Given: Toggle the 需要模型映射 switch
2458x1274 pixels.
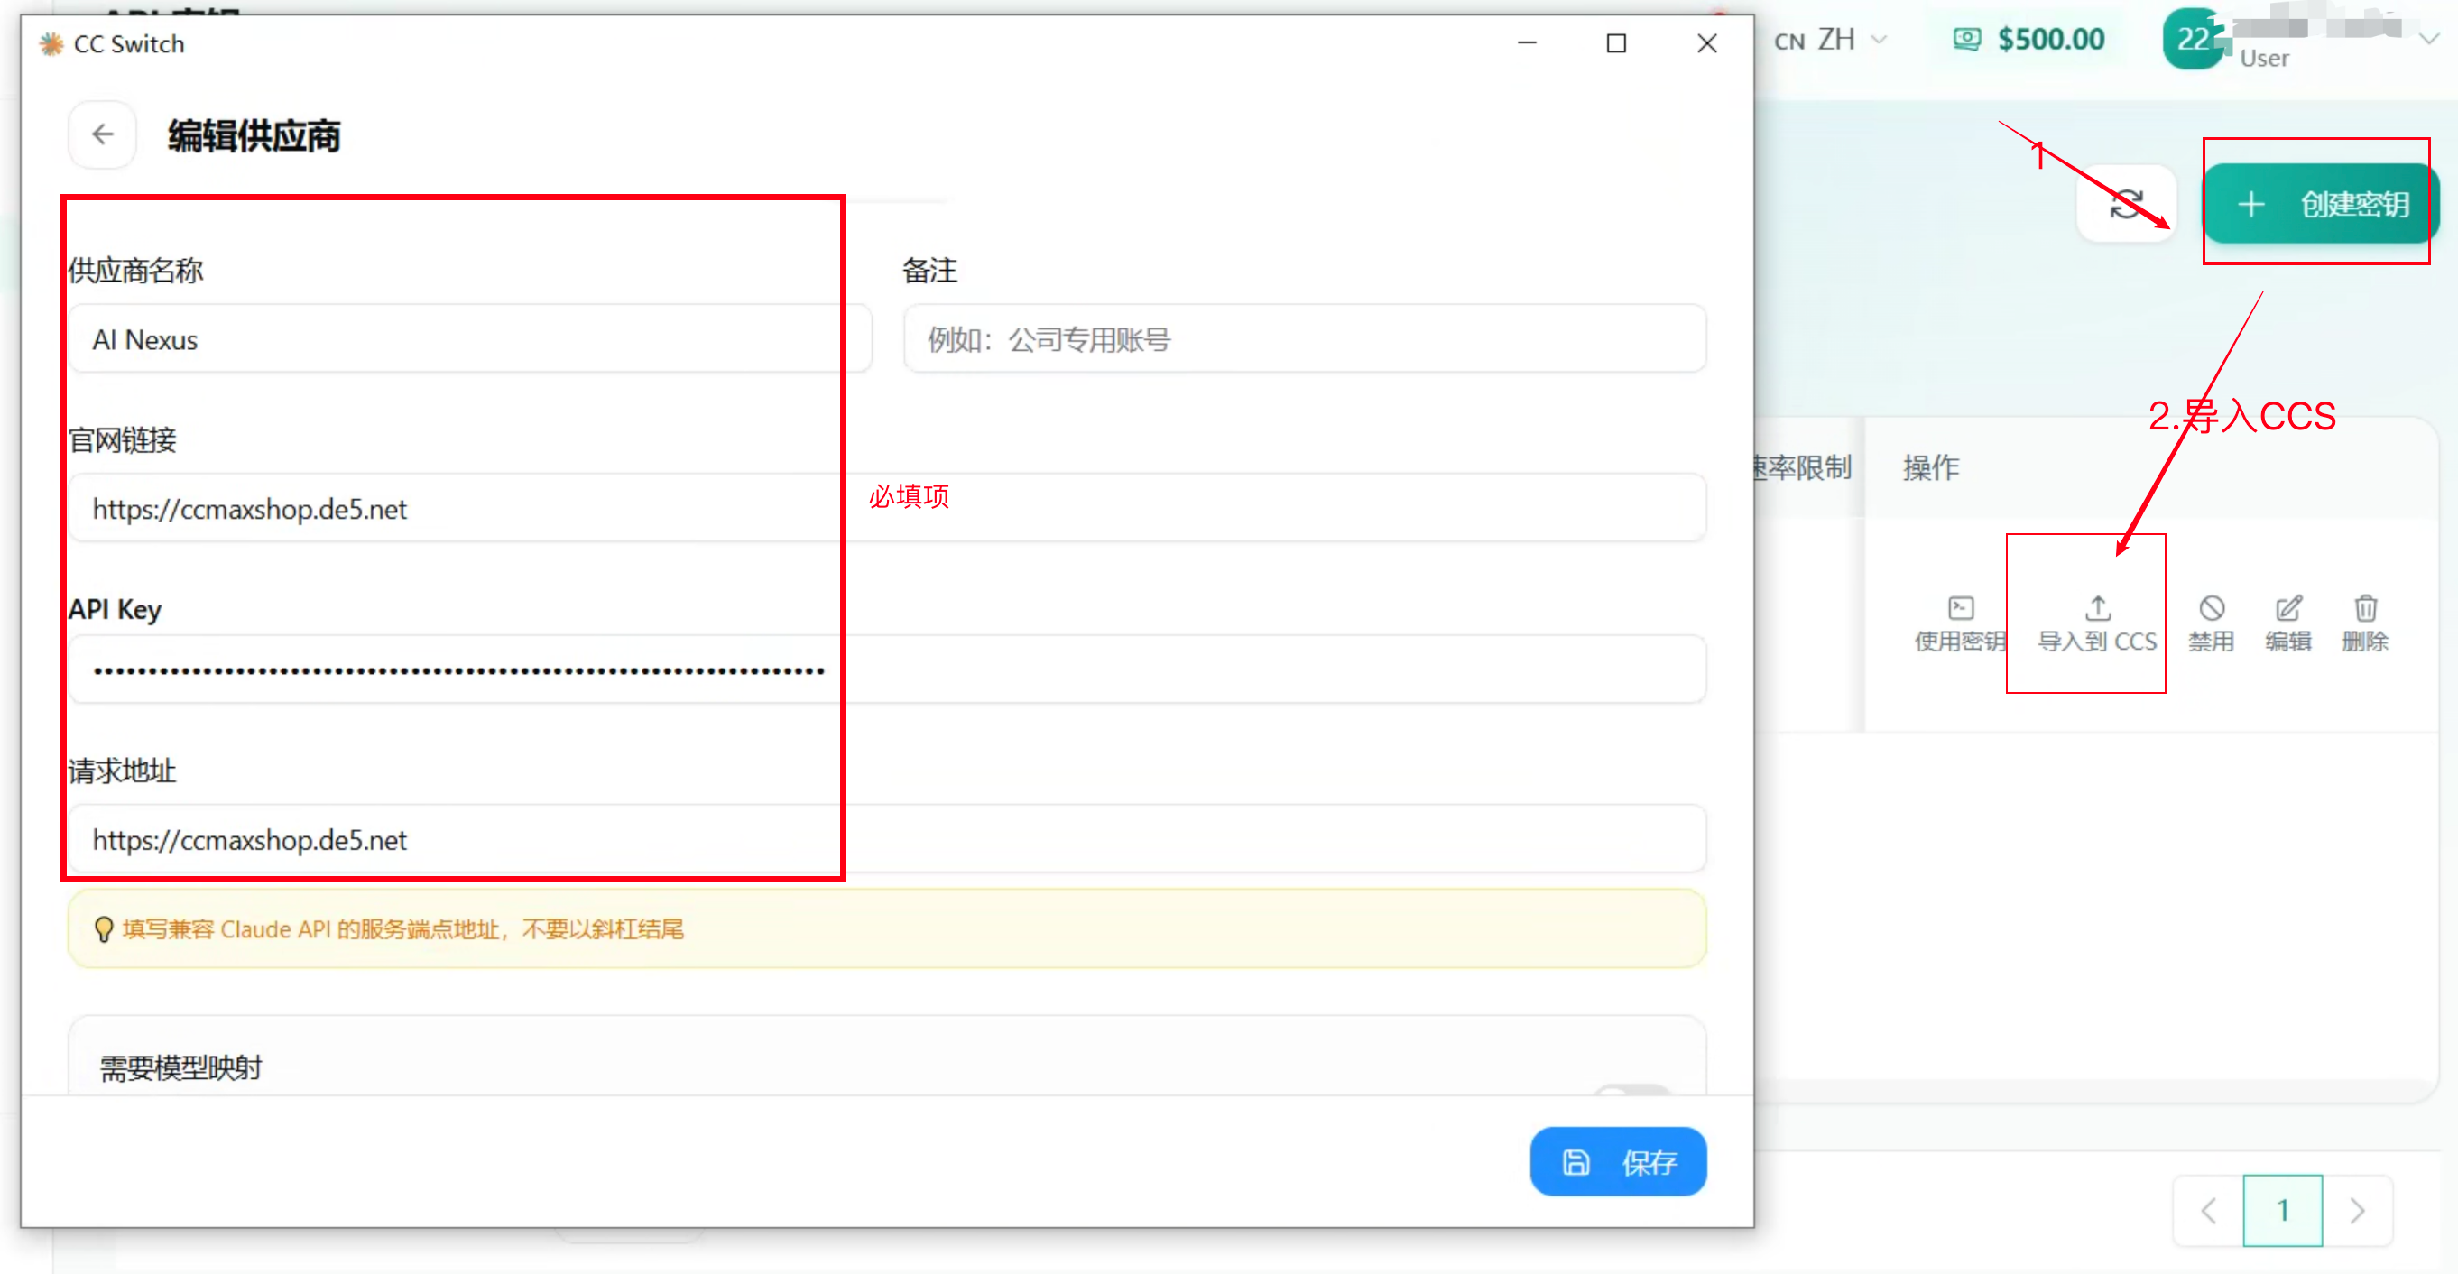Looking at the screenshot, I should pos(1632,1090).
